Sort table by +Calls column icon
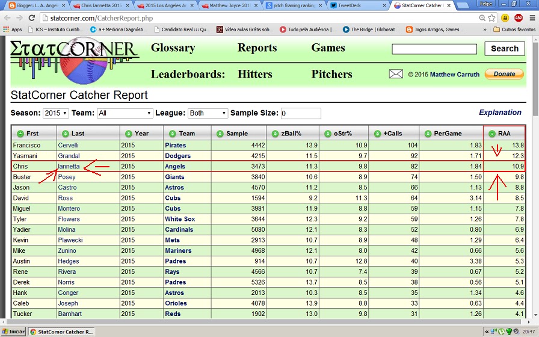 click(377, 134)
